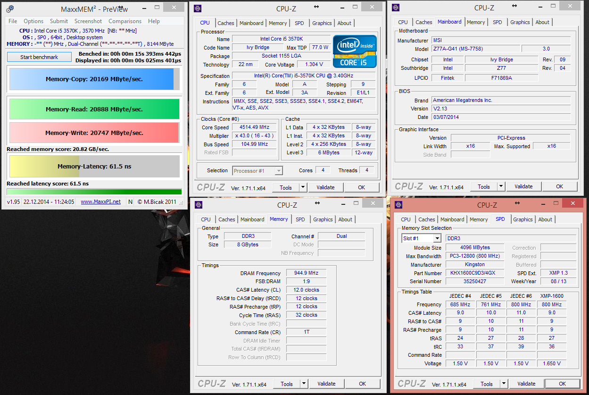The image size is (589, 395).
Task: Click Tools button in SPD window
Action: tap(487, 384)
